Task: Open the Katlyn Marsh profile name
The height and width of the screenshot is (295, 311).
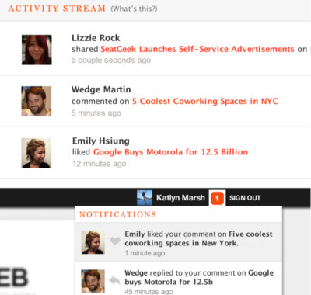Action: (180, 198)
